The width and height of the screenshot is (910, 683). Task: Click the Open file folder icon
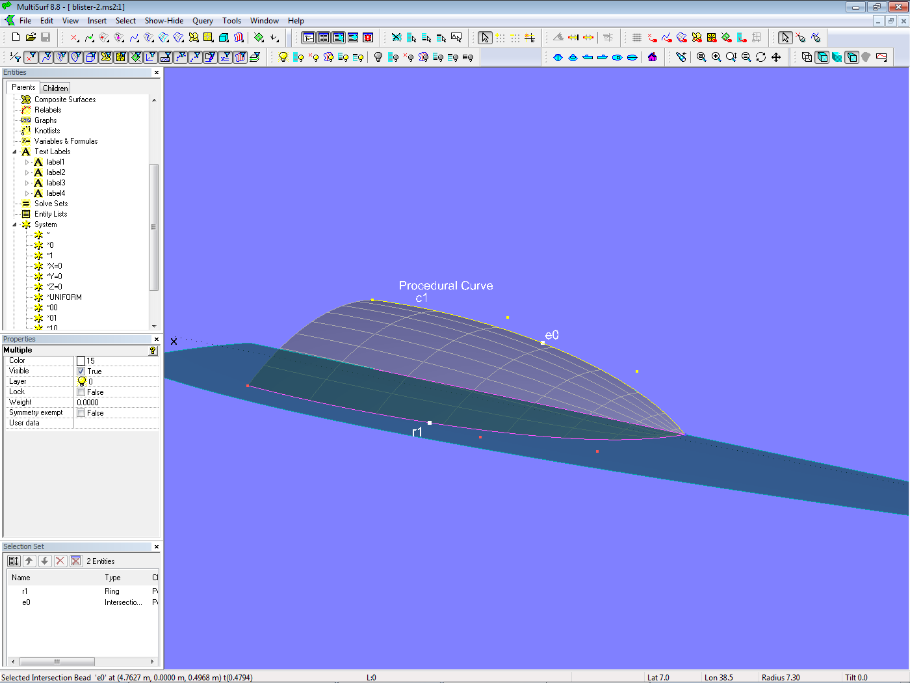pos(31,38)
